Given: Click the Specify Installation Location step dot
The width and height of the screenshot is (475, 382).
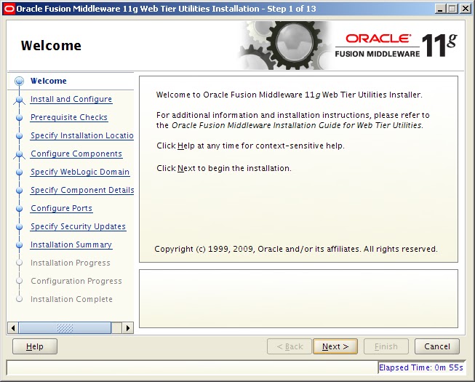Looking at the screenshot, I should pyautogui.click(x=20, y=136).
